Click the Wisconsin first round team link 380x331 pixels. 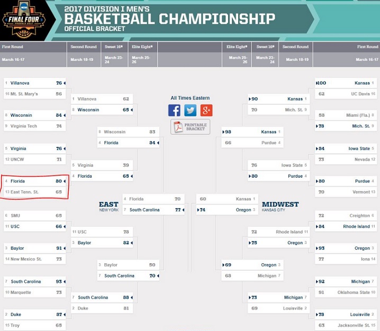click(x=21, y=115)
